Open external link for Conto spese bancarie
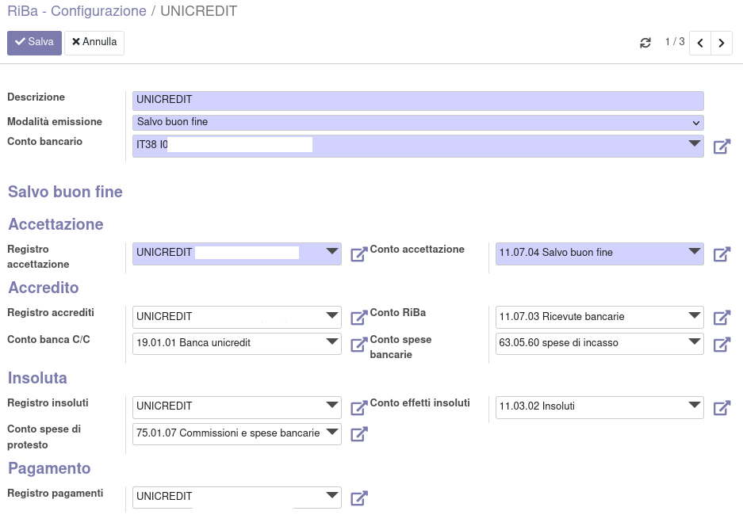Screen dimensions: 743x530 [722, 345]
